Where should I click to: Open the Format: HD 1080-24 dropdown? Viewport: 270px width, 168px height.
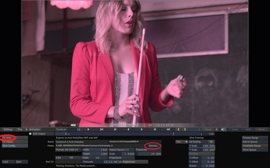(68, 150)
